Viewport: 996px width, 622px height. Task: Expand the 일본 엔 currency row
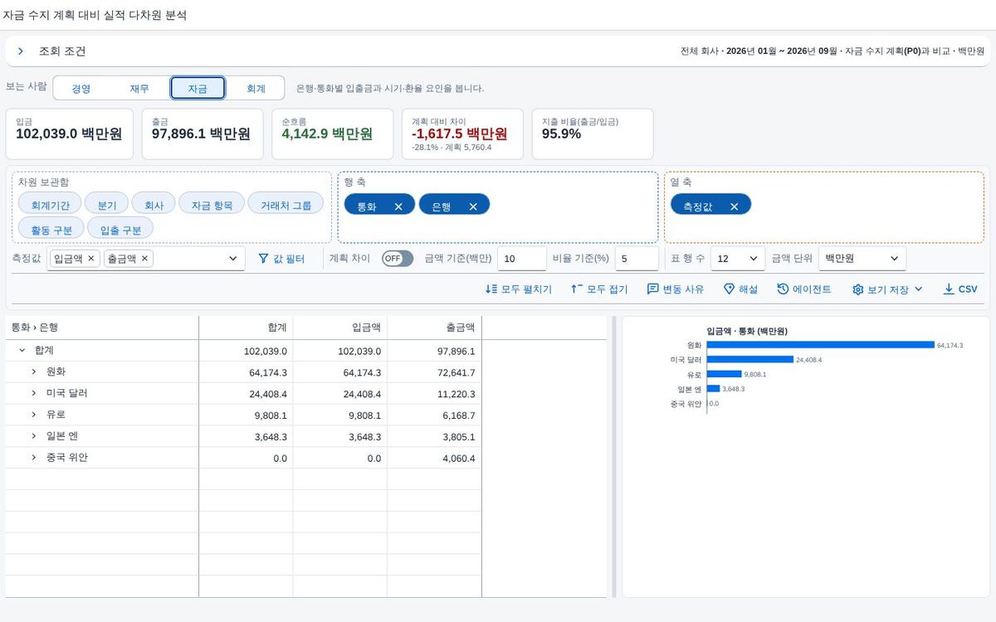(34, 436)
